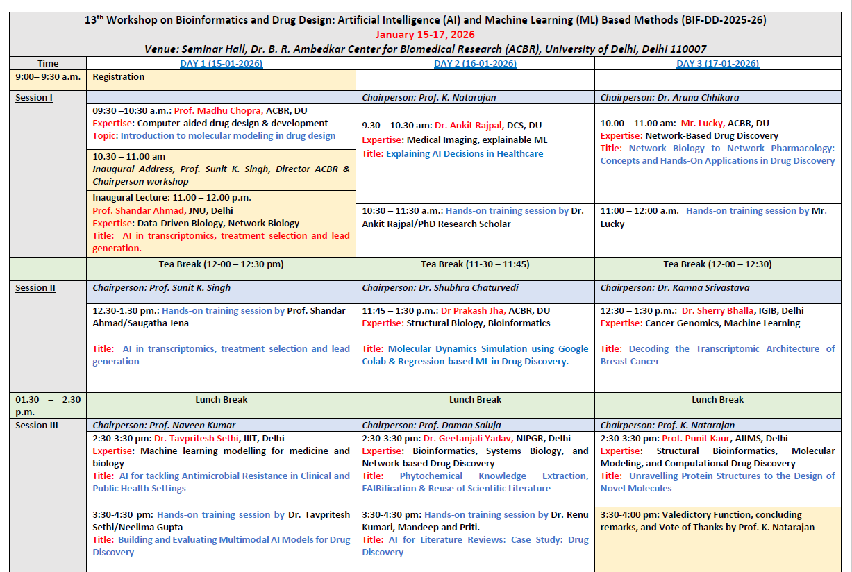The width and height of the screenshot is (852, 572).
Task: Open the DAY 2 (16-01-2026) header link
Action: click(x=475, y=64)
